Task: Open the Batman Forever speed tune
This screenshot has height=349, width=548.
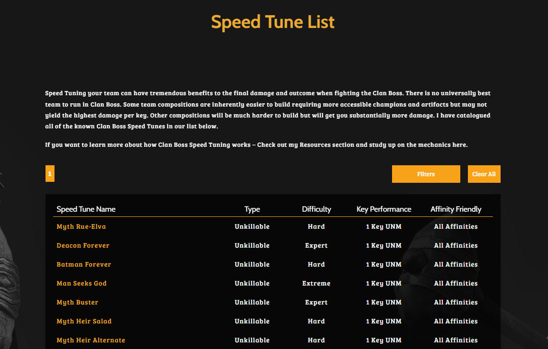Action: pyautogui.click(x=84, y=264)
